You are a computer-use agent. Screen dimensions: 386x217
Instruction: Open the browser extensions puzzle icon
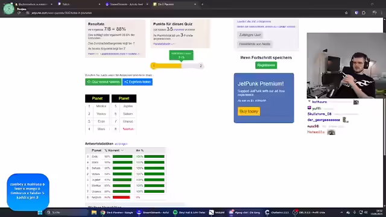click(364, 13)
